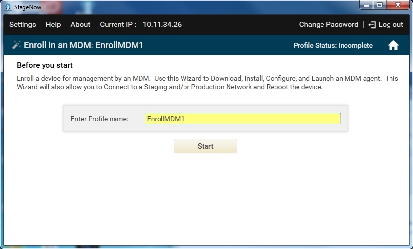Click the Log out text link

390,25
